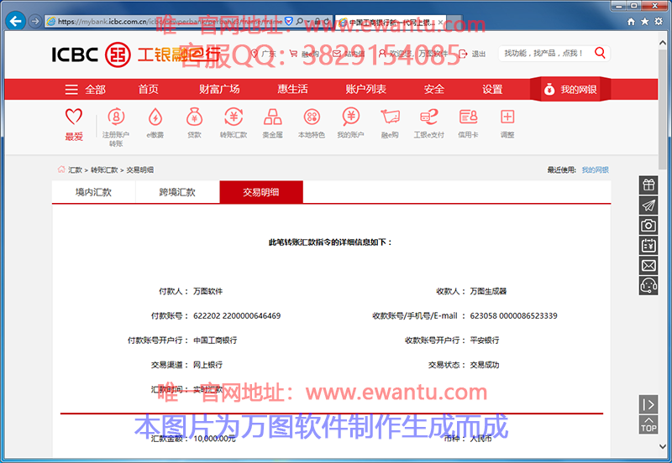Close the 中国工商银行 browser tab
This screenshot has width=672, height=463.
440,23
